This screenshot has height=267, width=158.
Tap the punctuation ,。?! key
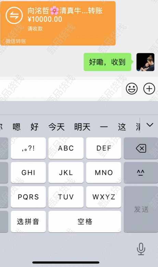[x=28, y=148]
